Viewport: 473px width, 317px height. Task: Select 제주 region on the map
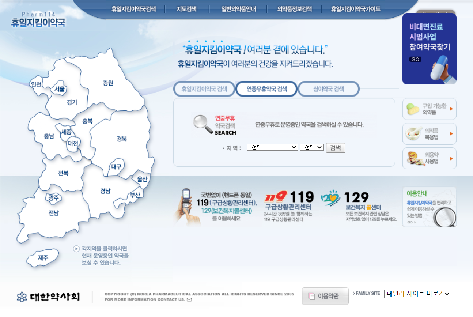(x=42, y=258)
